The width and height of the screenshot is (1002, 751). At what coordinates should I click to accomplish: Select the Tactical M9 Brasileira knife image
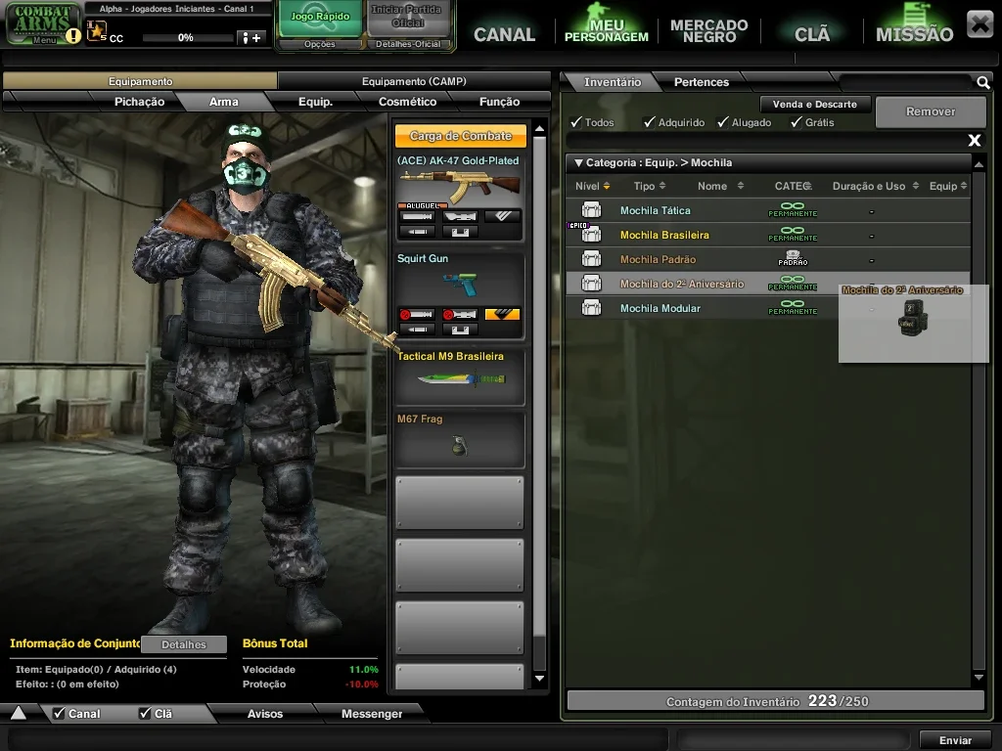click(462, 379)
